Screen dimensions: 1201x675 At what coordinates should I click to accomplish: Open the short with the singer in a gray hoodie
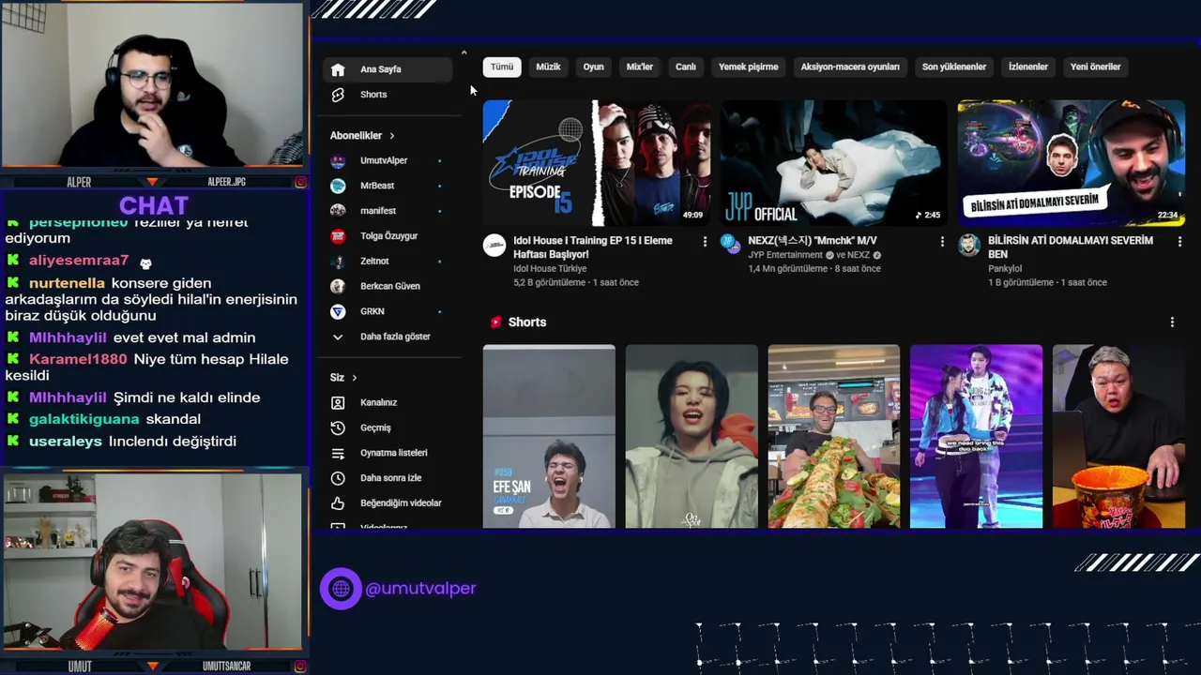pyautogui.click(x=692, y=436)
